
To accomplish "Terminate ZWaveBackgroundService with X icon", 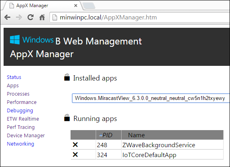I will point(75,145).
